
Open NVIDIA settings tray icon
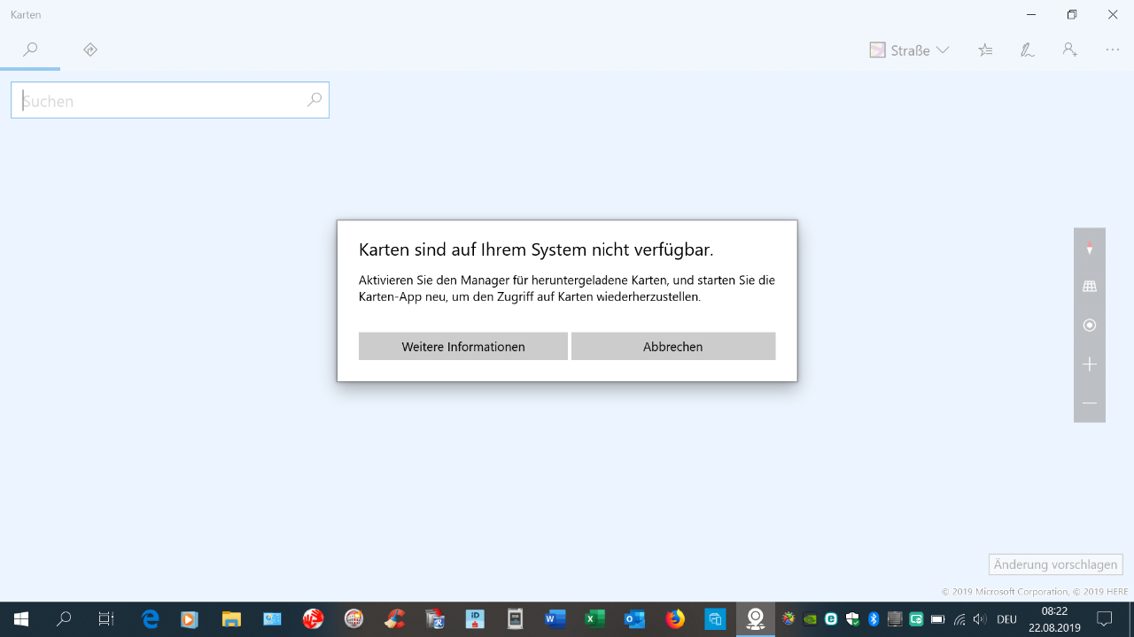(x=810, y=619)
